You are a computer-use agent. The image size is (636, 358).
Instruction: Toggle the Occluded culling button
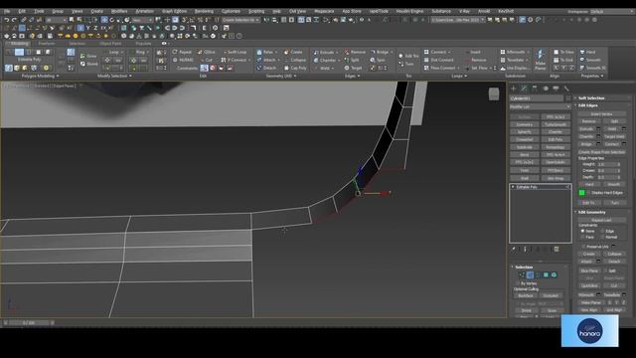tap(551, 295)
